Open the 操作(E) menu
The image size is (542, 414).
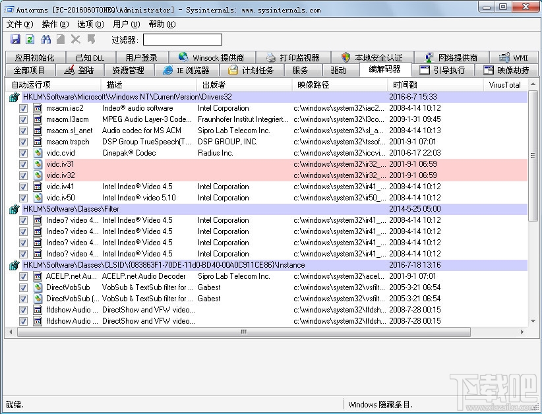pos(55,24)
